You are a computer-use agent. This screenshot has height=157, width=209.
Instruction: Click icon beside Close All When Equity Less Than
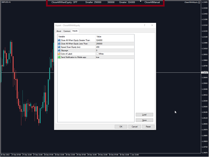tap(59, 44)
